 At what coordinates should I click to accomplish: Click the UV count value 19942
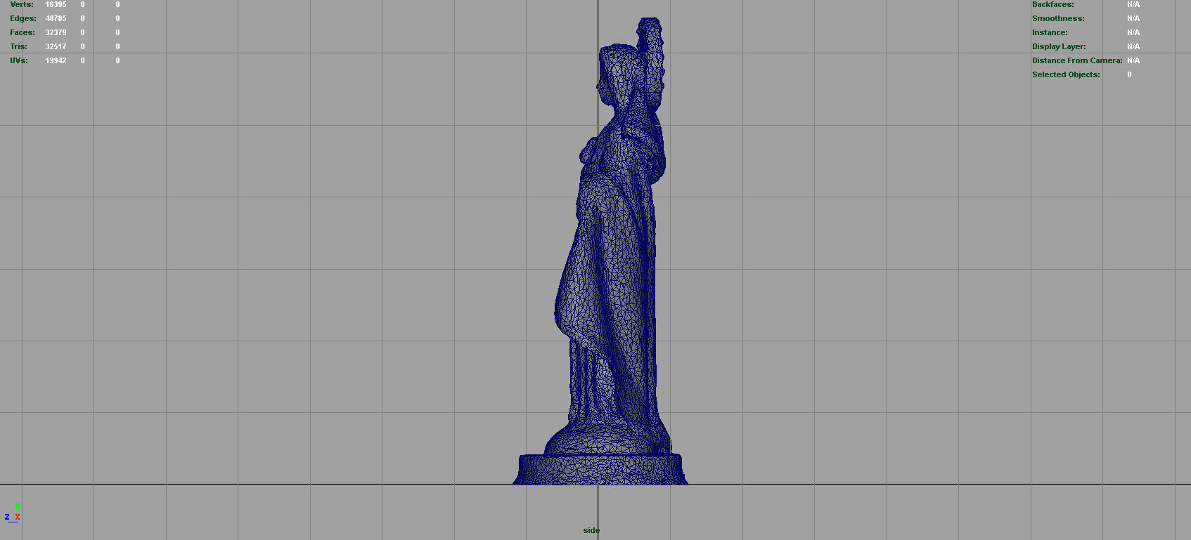pos(56,60)
